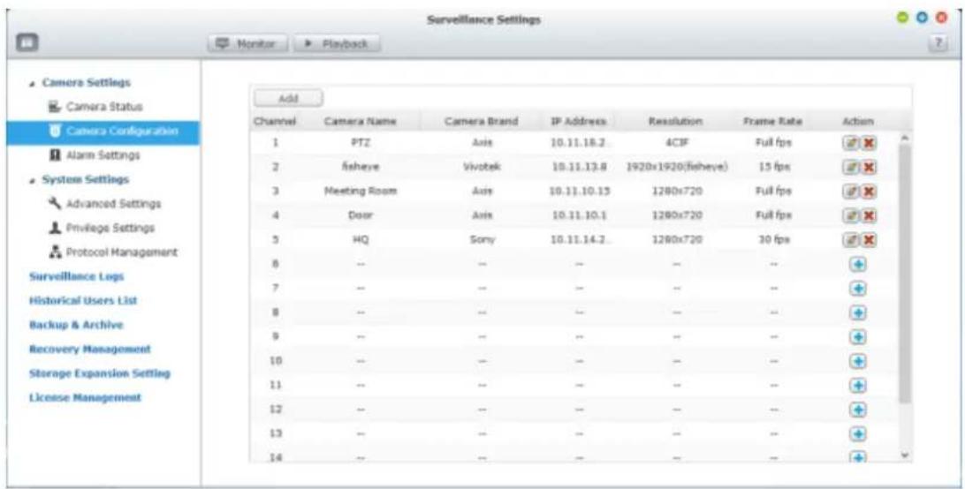Viewport: 965px width, 489px height.
Task: Select the 15 fps frame rate cell
Action: (x=773, y=167)
